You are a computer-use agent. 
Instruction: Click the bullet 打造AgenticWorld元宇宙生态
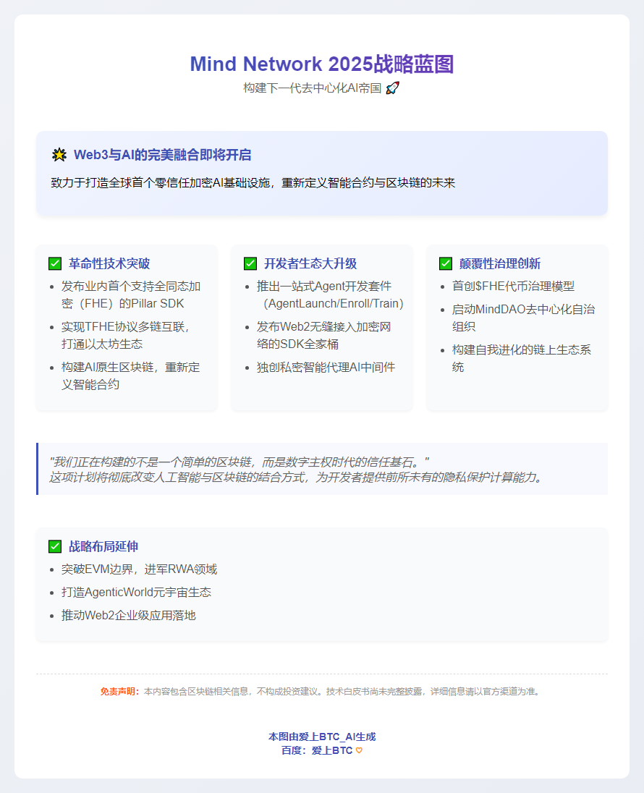(x=136, y=593)
